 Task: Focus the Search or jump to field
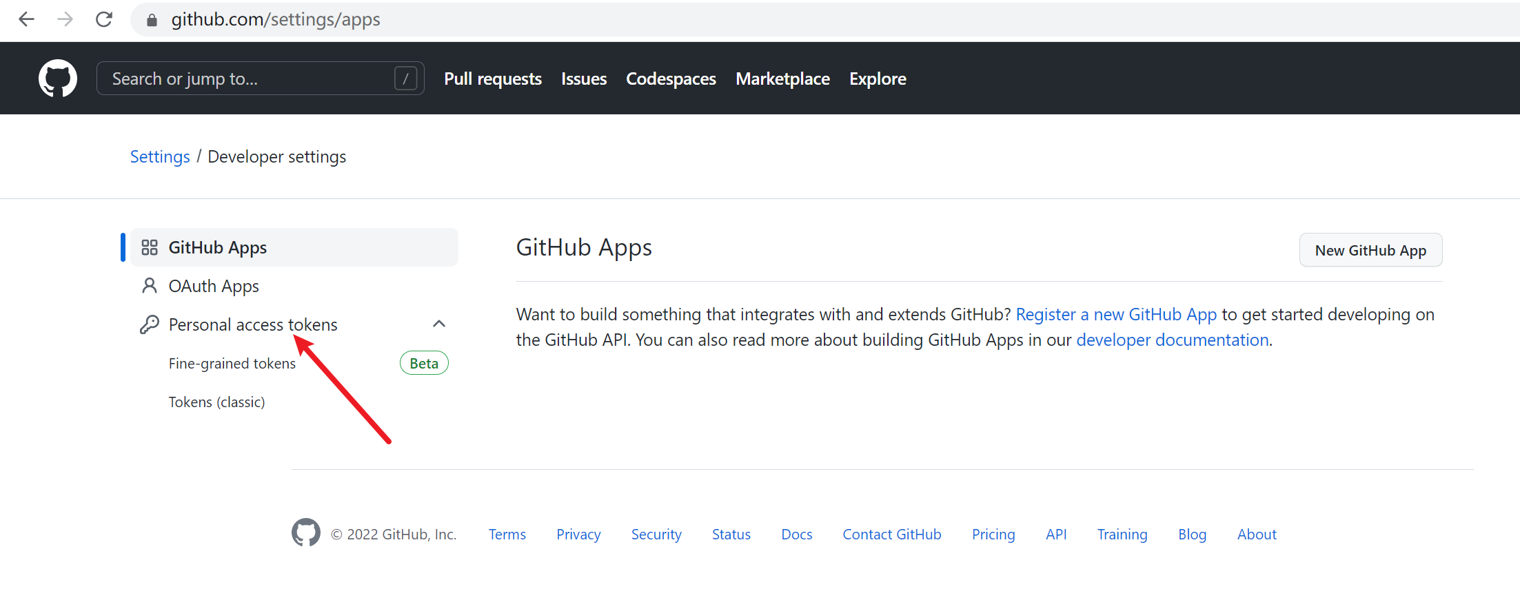[261, 79]
